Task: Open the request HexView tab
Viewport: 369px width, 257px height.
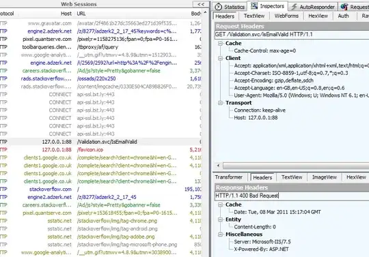Action: tap(318, 16)
